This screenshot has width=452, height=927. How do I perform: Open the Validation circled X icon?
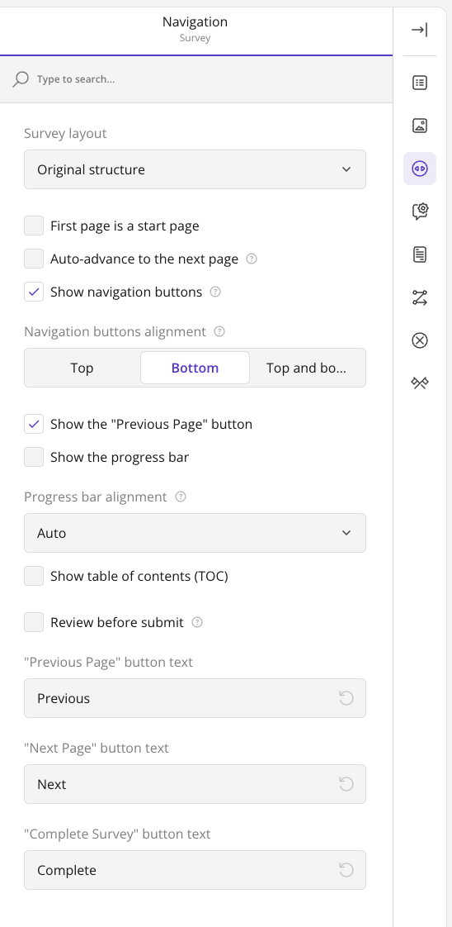point(420,340)
